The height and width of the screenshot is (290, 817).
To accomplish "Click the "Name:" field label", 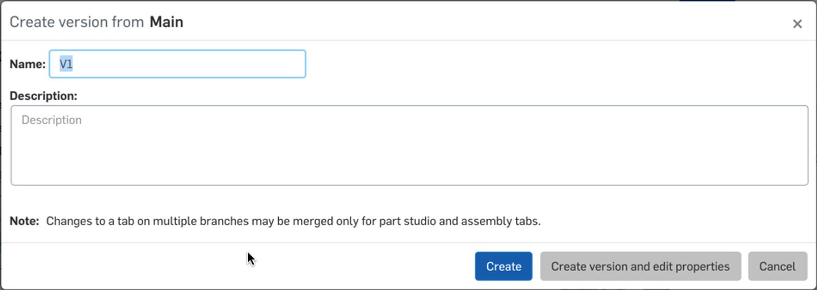I will pyautogui.click(x=28, y=64).
